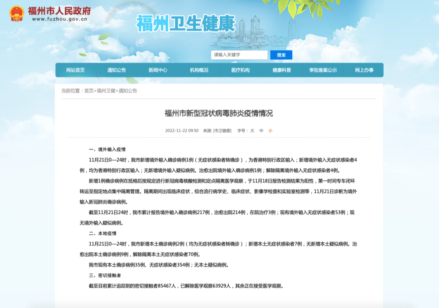The width and height of the screenshot is (439, 308).
Task: Navigate to 医疗机构 section
Action: 240,70
